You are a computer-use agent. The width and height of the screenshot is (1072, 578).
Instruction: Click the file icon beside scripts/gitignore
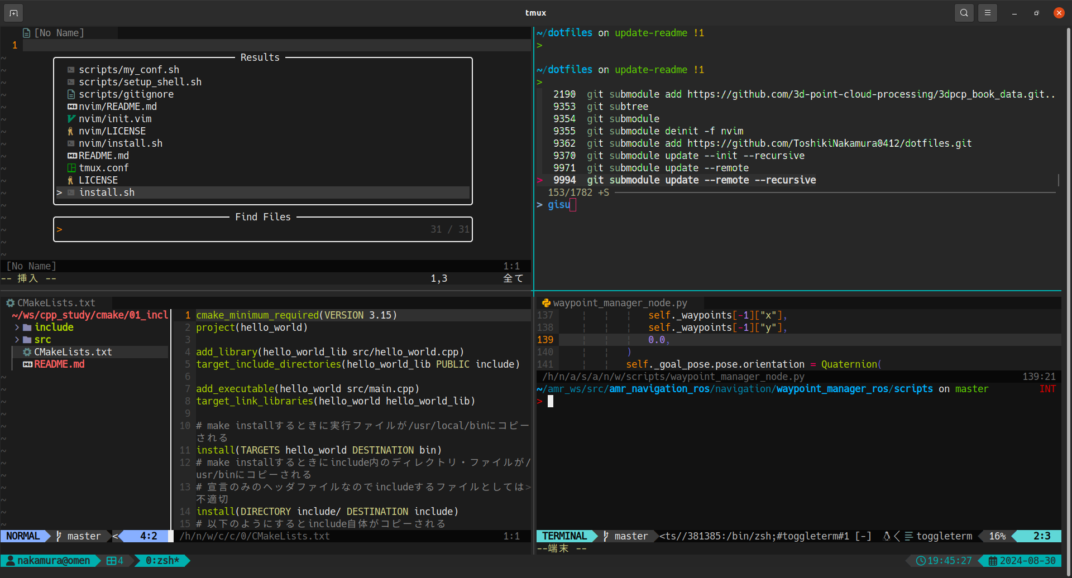(x=71, y=94)
